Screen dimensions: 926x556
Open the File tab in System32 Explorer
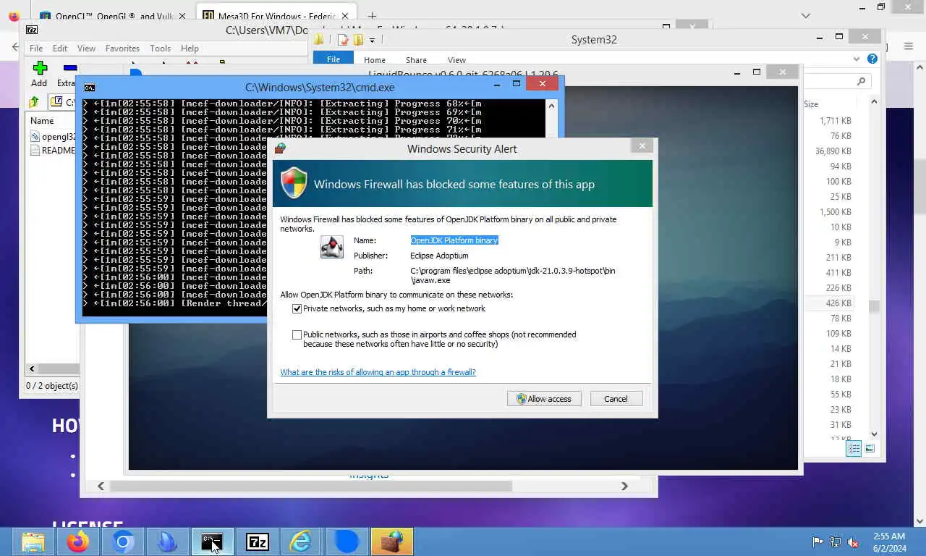pyautogui.click(x=334, y=59)
